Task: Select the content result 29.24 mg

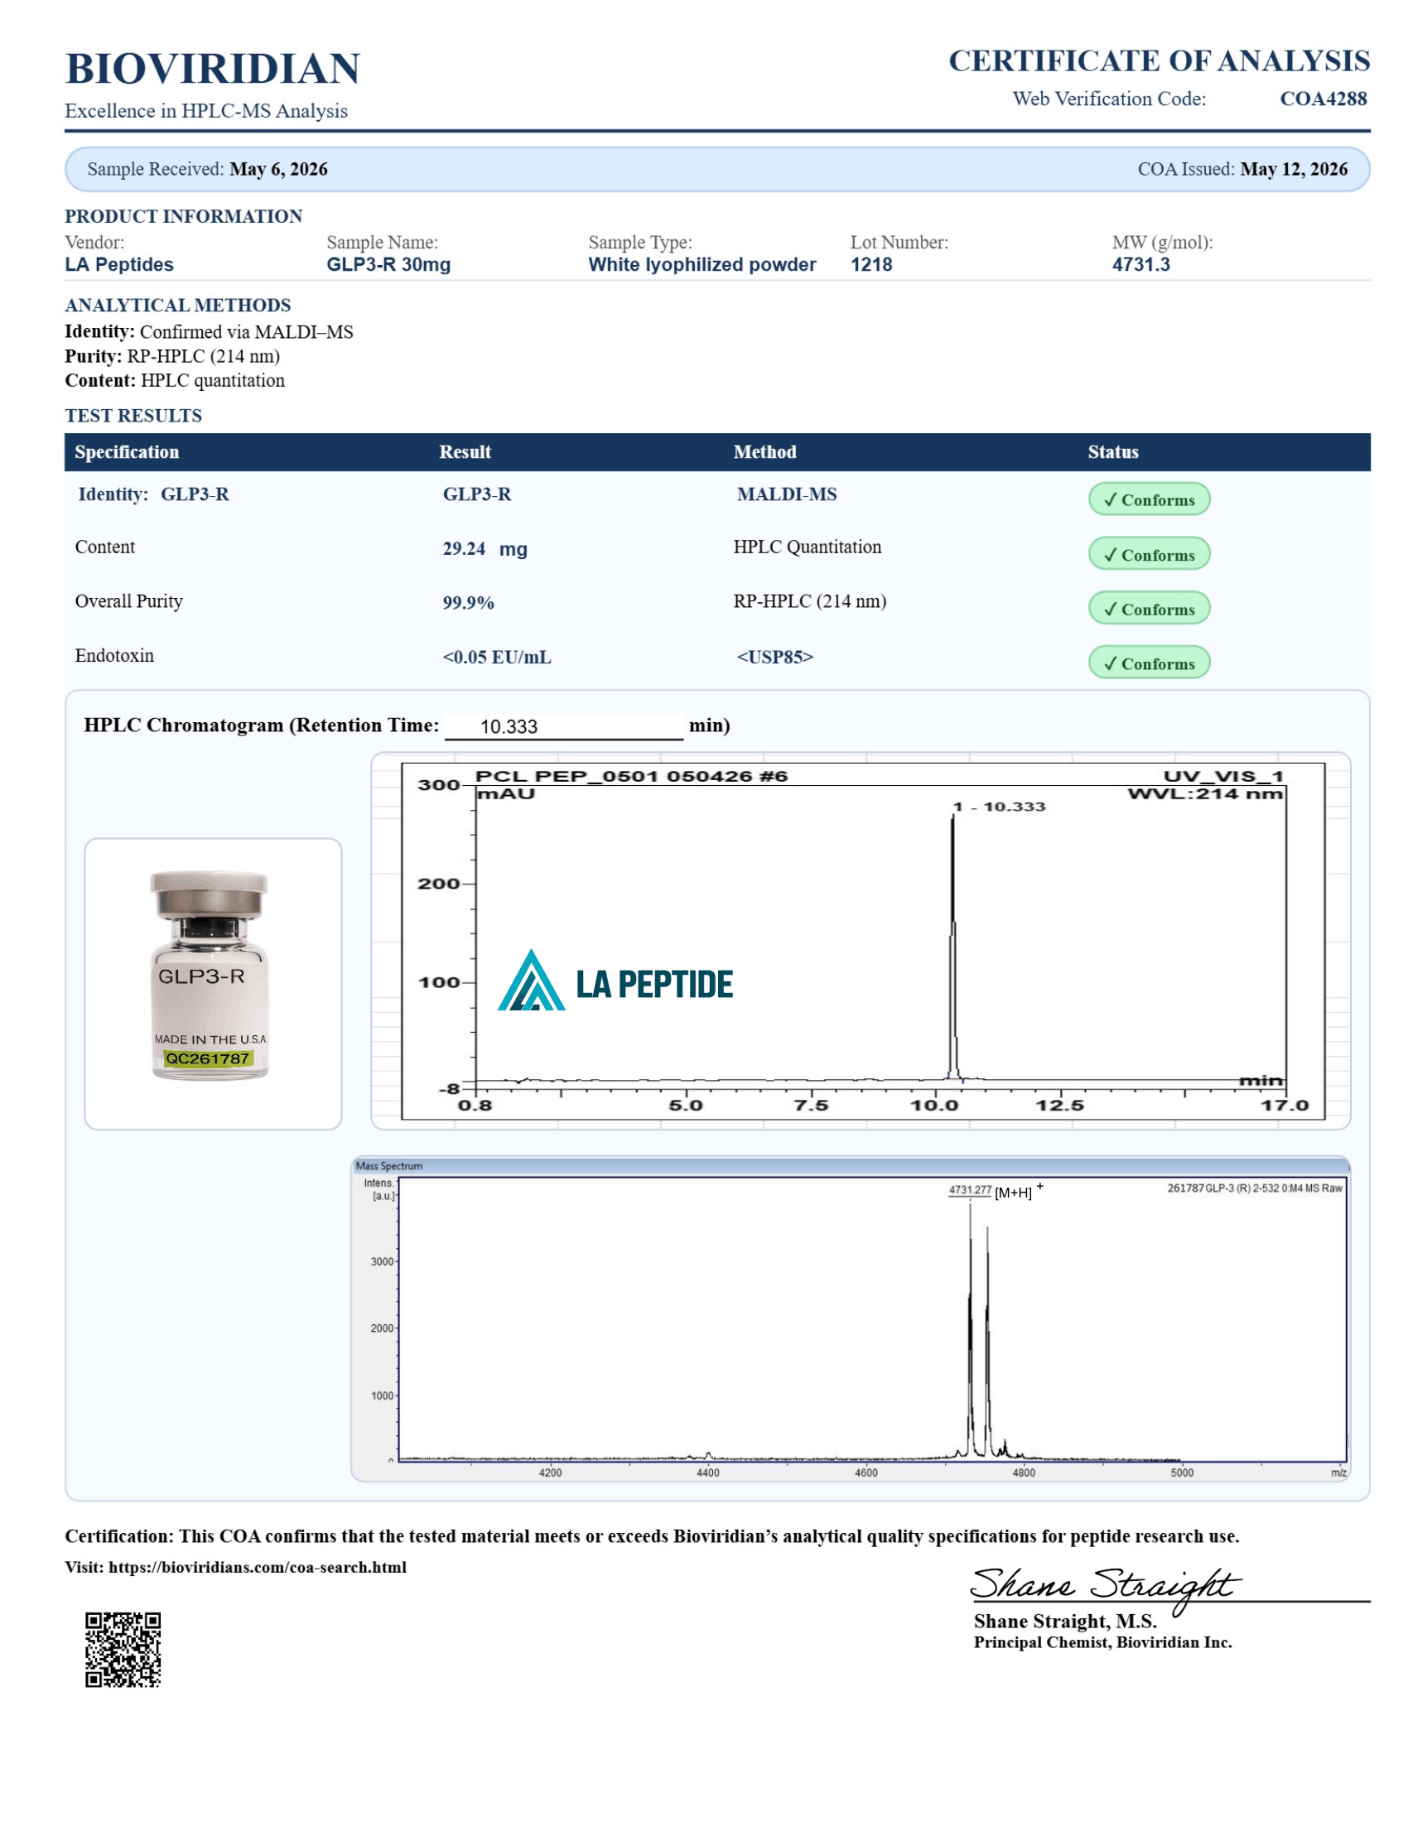Action: point(485,549)
